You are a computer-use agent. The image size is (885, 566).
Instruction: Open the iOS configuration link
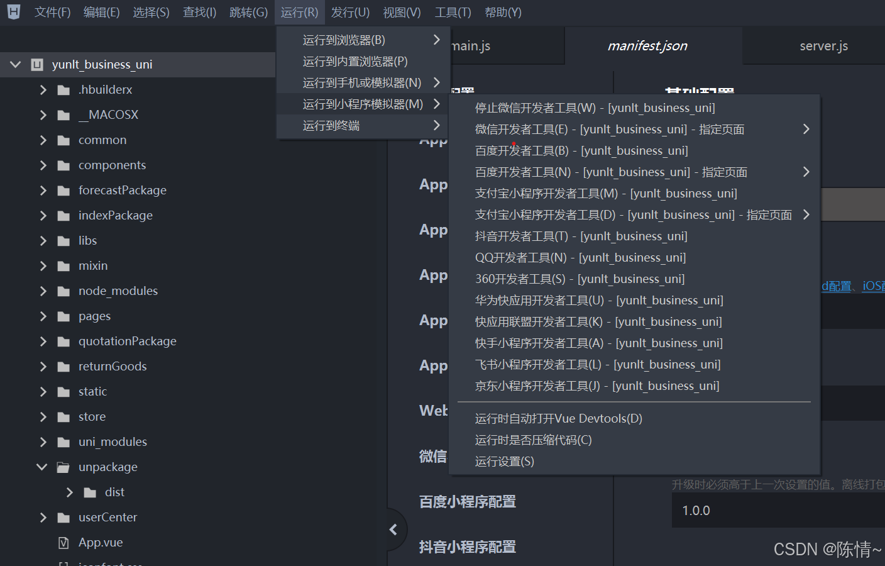pos(874,286)
